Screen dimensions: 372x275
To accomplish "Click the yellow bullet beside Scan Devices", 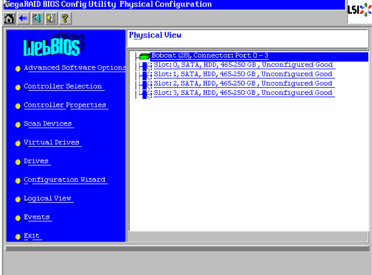I will 18,125.
